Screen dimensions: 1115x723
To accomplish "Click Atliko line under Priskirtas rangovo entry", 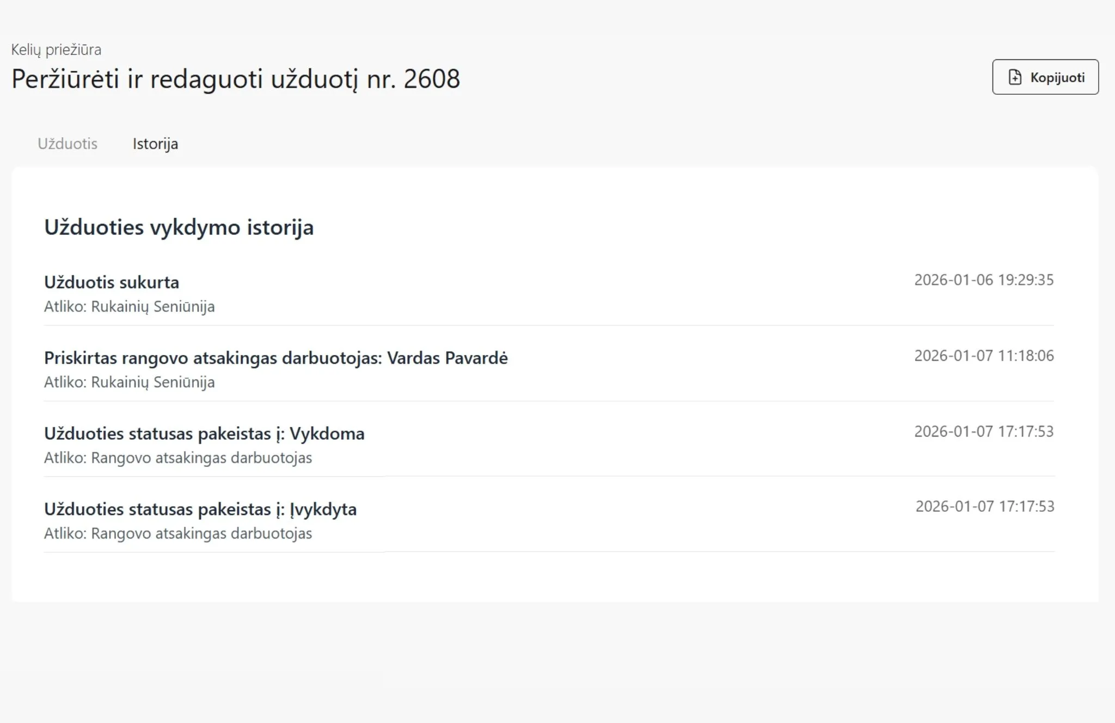I will (130, 382).
